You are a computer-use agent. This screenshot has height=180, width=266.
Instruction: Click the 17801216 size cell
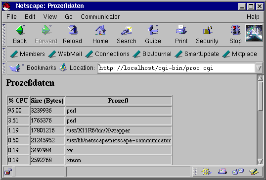[x=47, y=130]
